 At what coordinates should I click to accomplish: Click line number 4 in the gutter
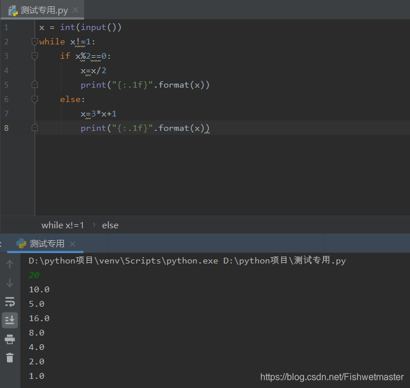point(6,70)
